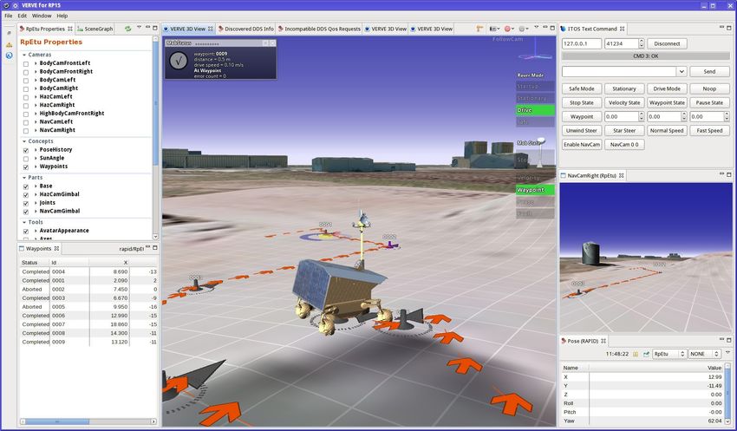
Task: Close the NavCamRight (RpEtu) view tab
Action: click(x=621, y=175)
